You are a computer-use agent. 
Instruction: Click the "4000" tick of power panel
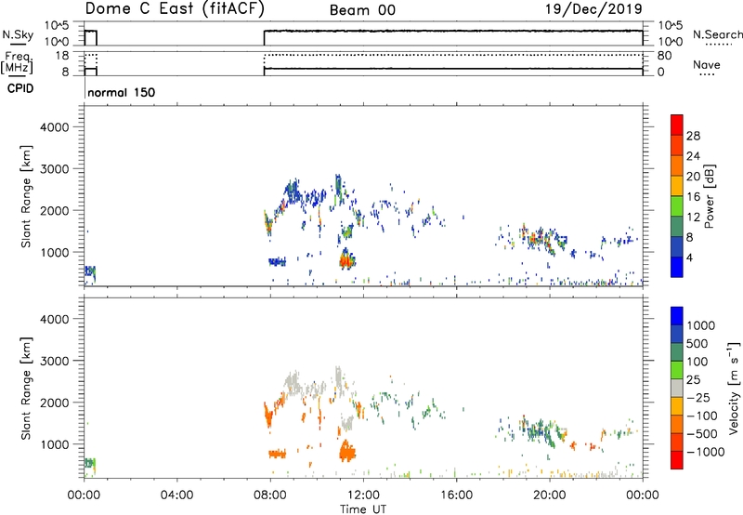[x=55, y=127]
